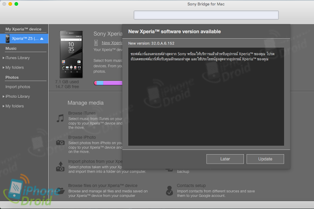Click the Manage media heading
Screen dimensions: 314x209
(85, 103)
